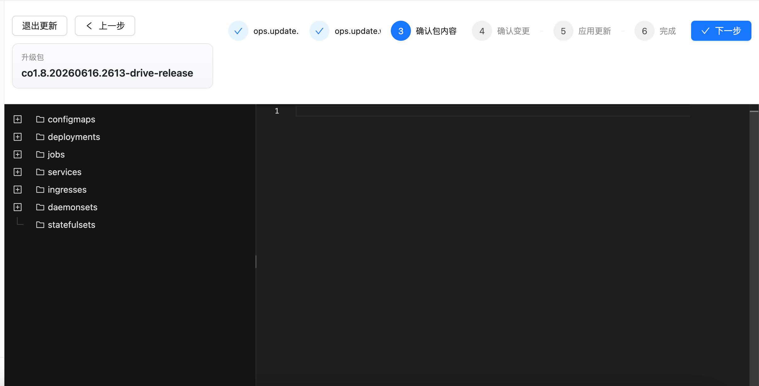
Task: Select the deployments folder icon
Action: (x=40, y=137)
